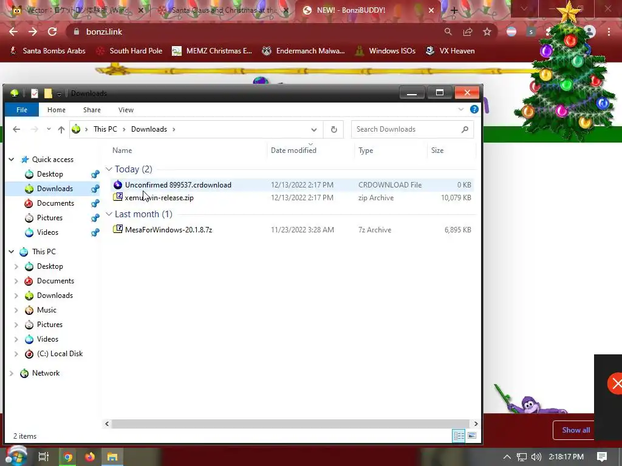Viewport: 622px width, 466px height.
Task: Expand the Explorer ribbon chevron
Action: (x=460, y=109)
